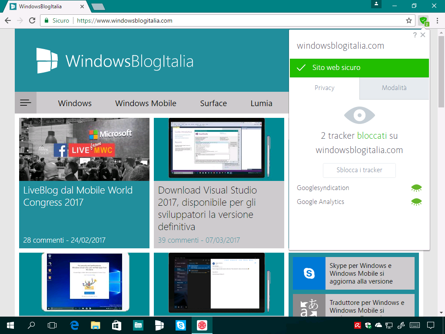Click the Visual Studio tablet thumbnail
The height and width of the screenshot is (334, 445).
[x=219, y=150]
